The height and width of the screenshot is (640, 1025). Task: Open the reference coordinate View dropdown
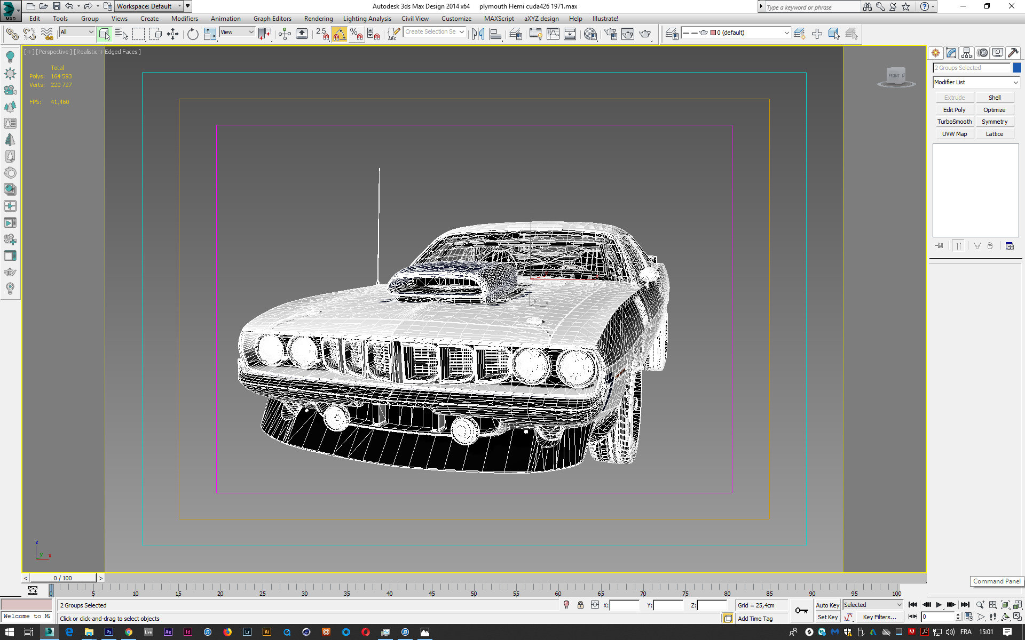[237, 32]
